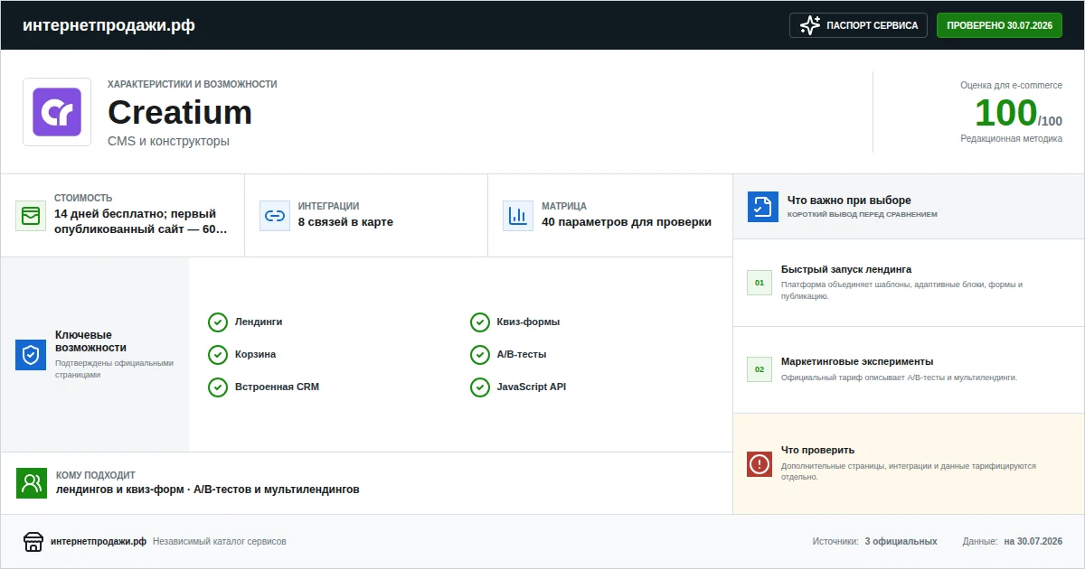
Task: Click the envelope icon beside Стоимость
Action: [31, 216]
